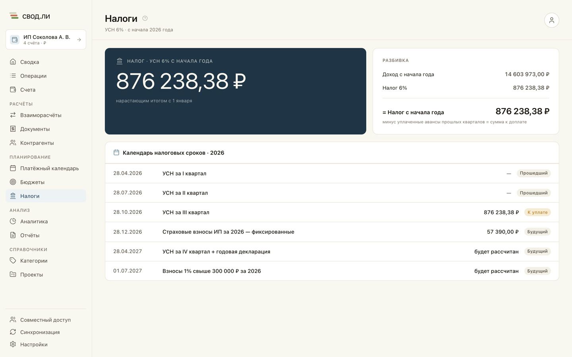Click Будущий badge for Страховые взносы ИП

(537, 232)
